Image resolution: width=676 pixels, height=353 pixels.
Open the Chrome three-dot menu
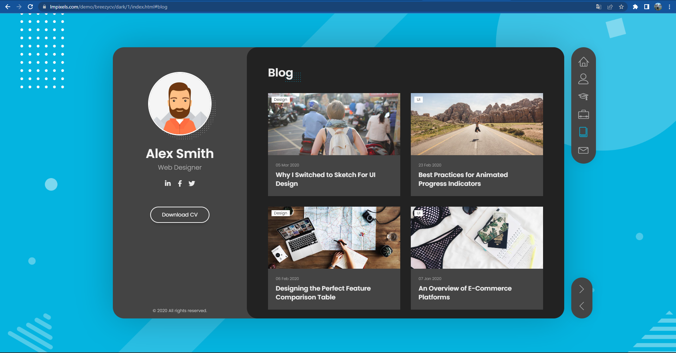[669, 7]
